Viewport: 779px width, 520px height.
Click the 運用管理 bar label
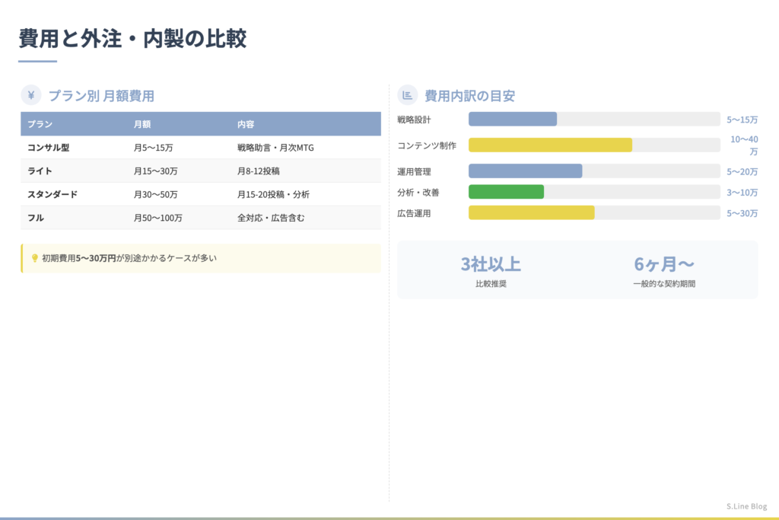pyautogui.click(x=415, y=172)
